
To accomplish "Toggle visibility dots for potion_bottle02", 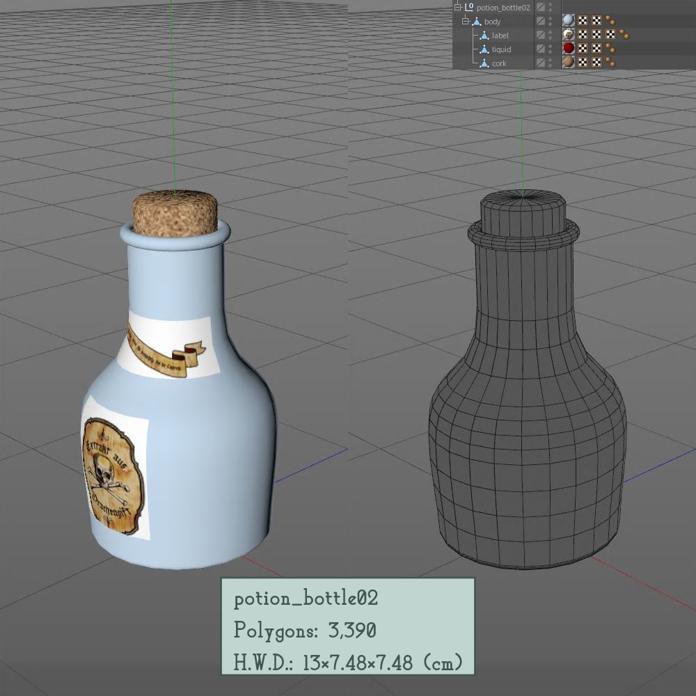I will 551,7.
